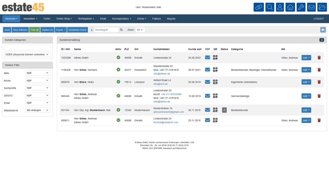329x185 pixels.
Task: Open the ODER keywords dropdown
Action: [27, 54]
